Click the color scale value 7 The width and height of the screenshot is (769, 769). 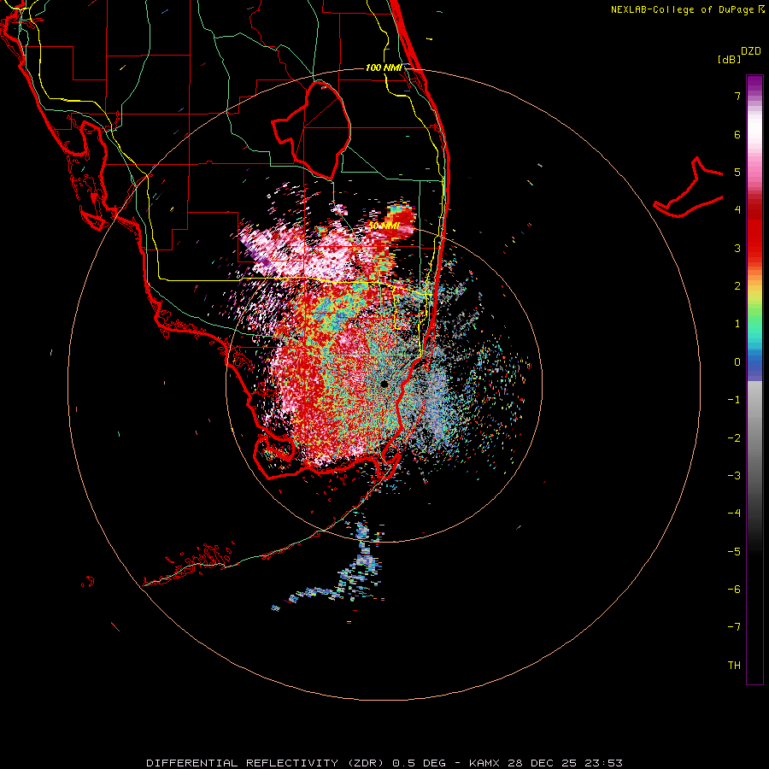coord(737,96)
